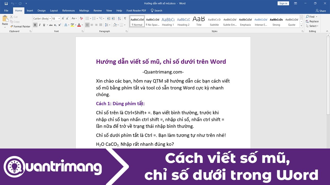This screenshot has width=330, height=185.
Task: Switch to the References tab
Action: 69,11
